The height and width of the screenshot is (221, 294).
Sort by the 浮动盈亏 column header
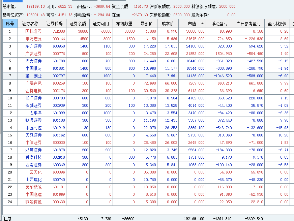pos(219,24)
